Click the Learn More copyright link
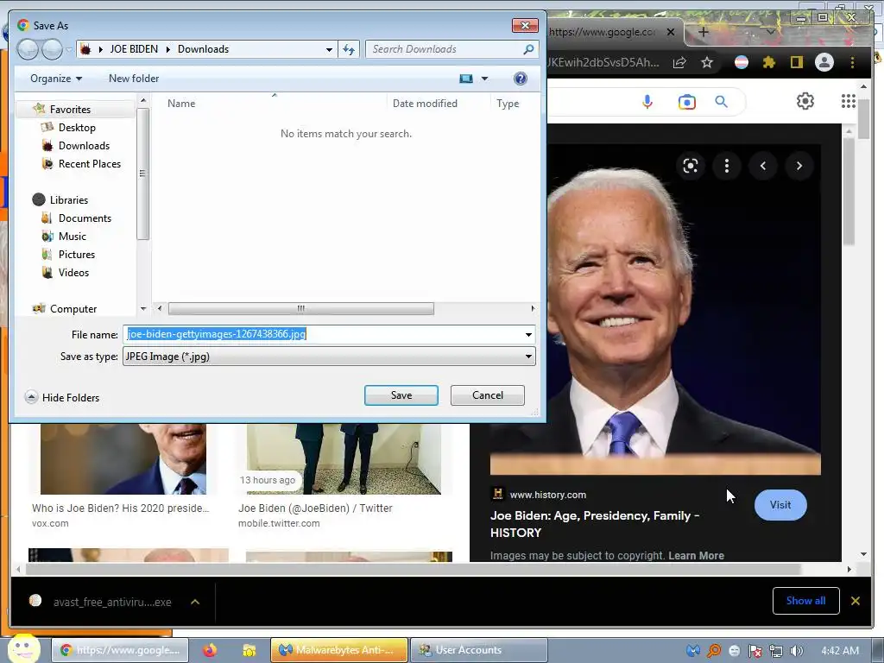The image size is (884, 663). click(696, 555)
